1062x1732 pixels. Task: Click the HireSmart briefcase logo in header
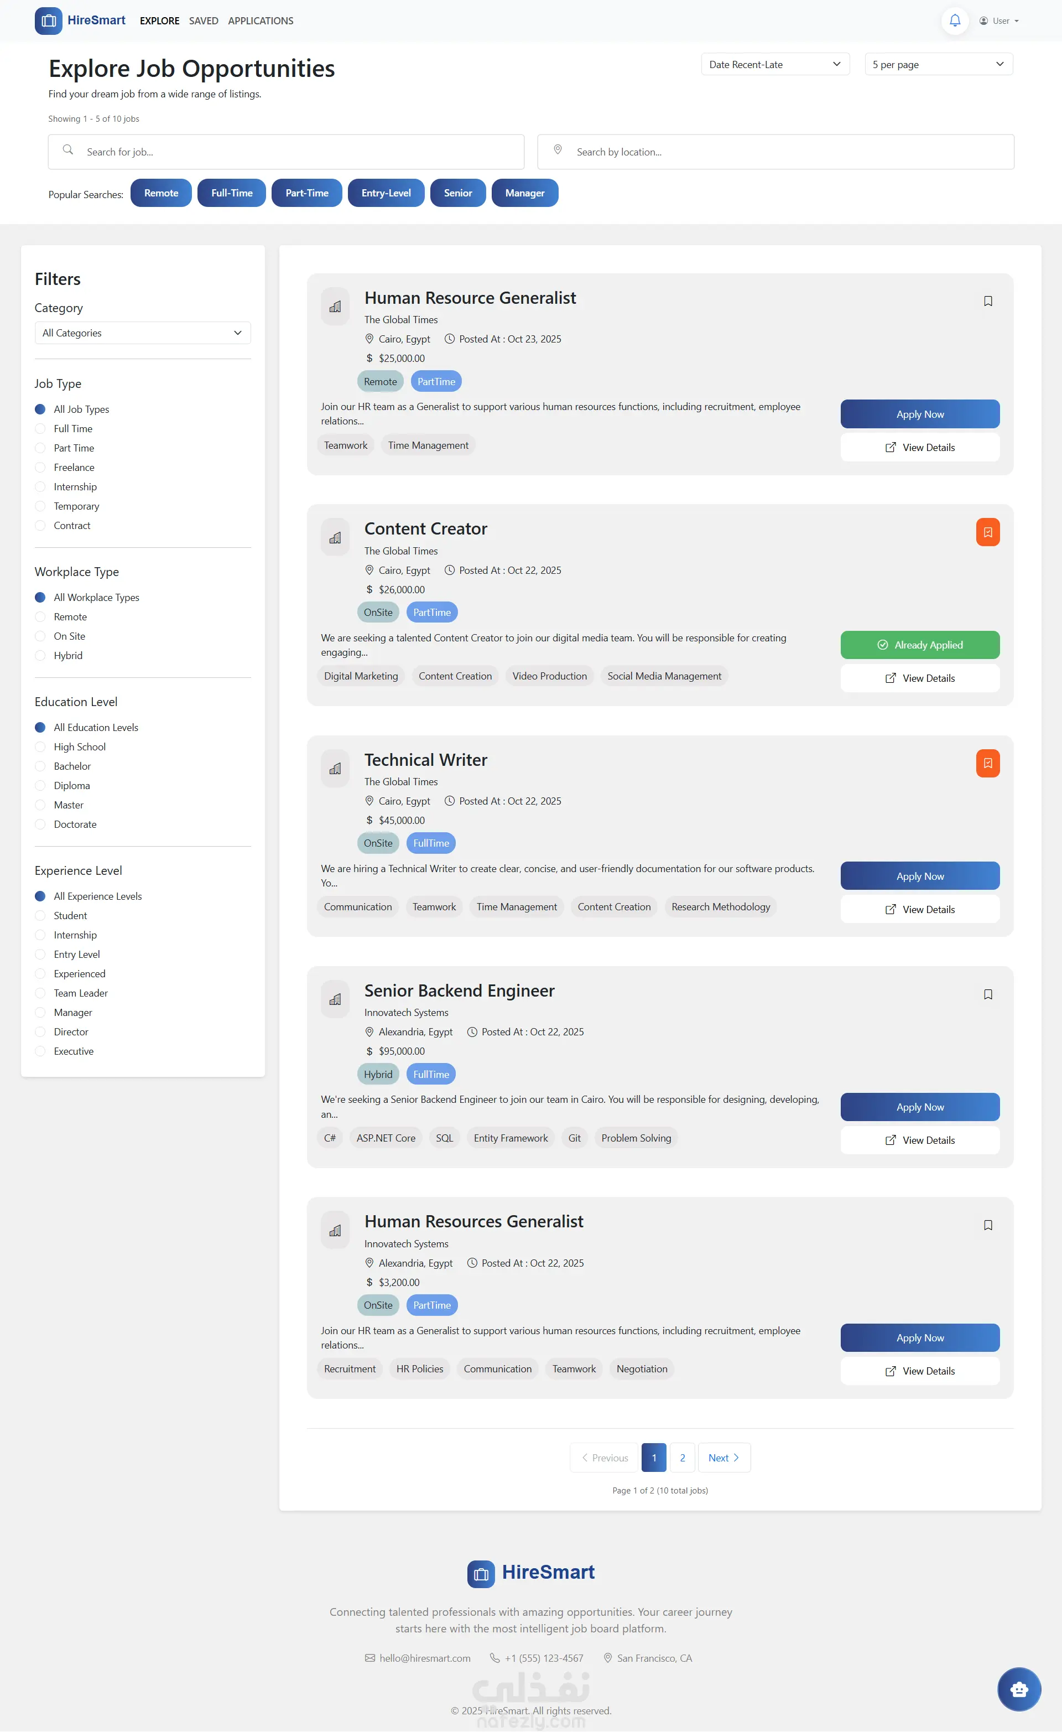click(49, 20)
